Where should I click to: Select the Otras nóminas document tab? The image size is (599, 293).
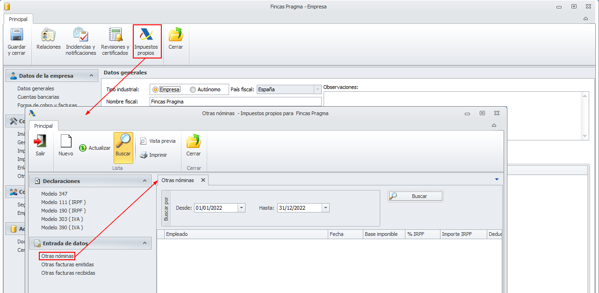(178, 180)
